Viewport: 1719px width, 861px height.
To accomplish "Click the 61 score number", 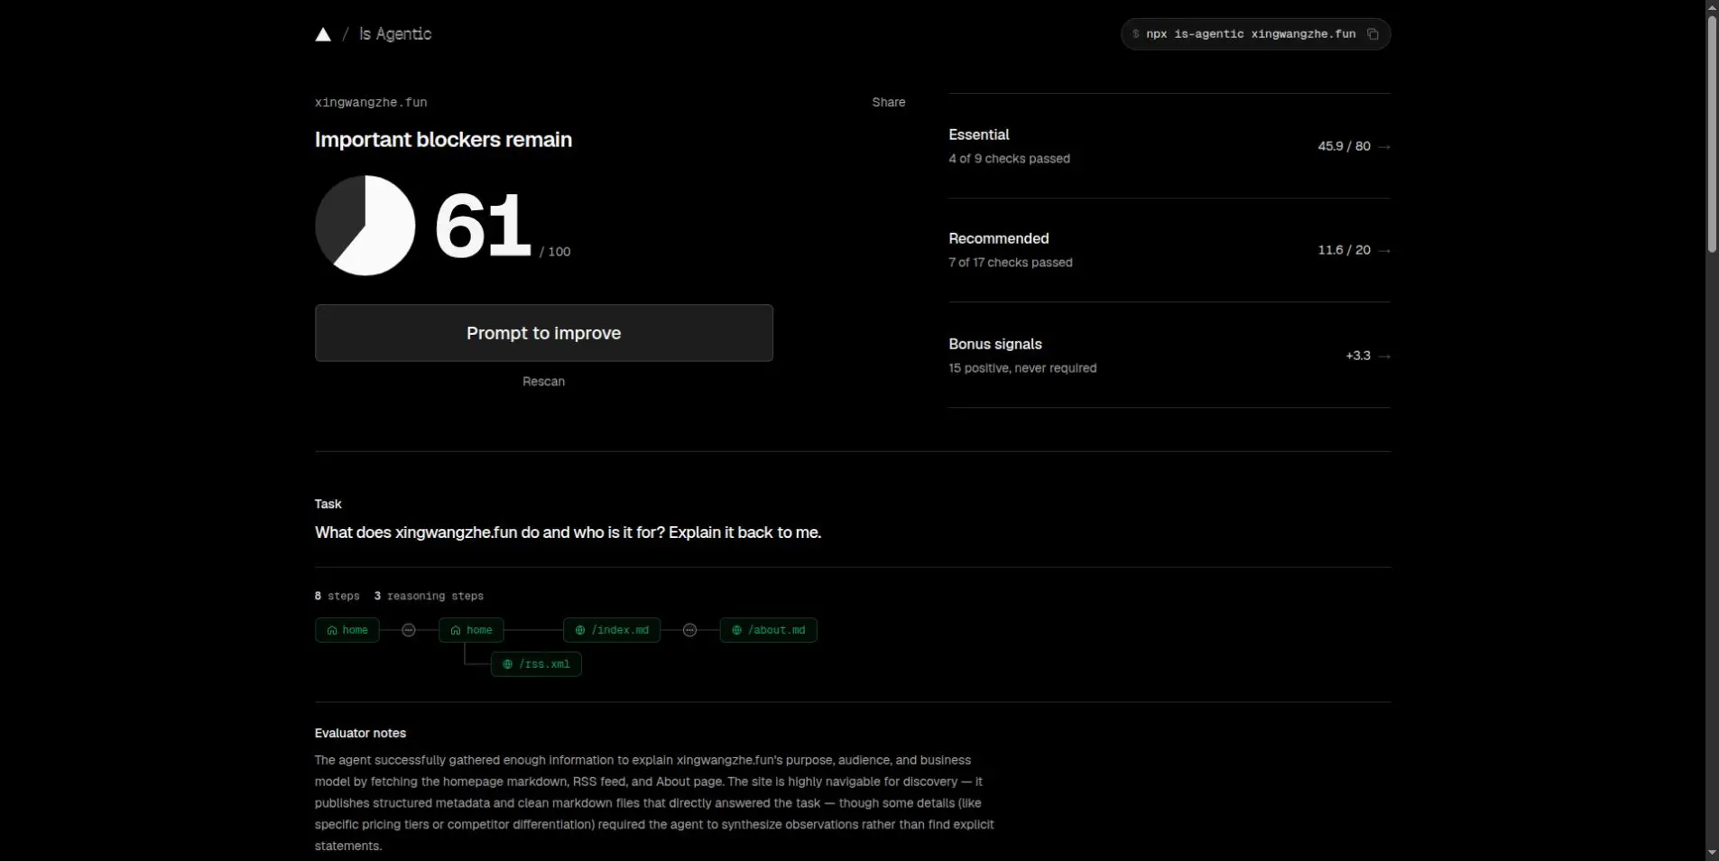I will click(483, 225).
